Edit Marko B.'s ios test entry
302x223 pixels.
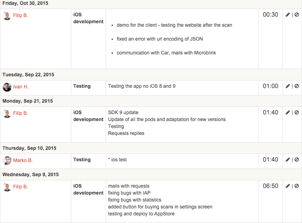tap(288, 160)
